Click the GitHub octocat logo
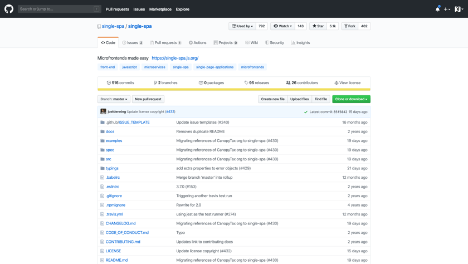 [9, 9]
